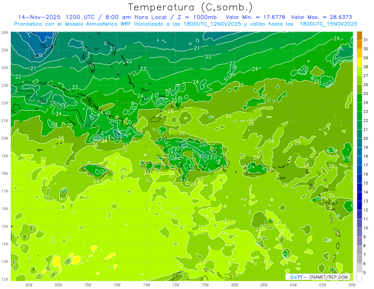
Task: Click the '82W' longitude axis label
Action: [x=29, y=284]
